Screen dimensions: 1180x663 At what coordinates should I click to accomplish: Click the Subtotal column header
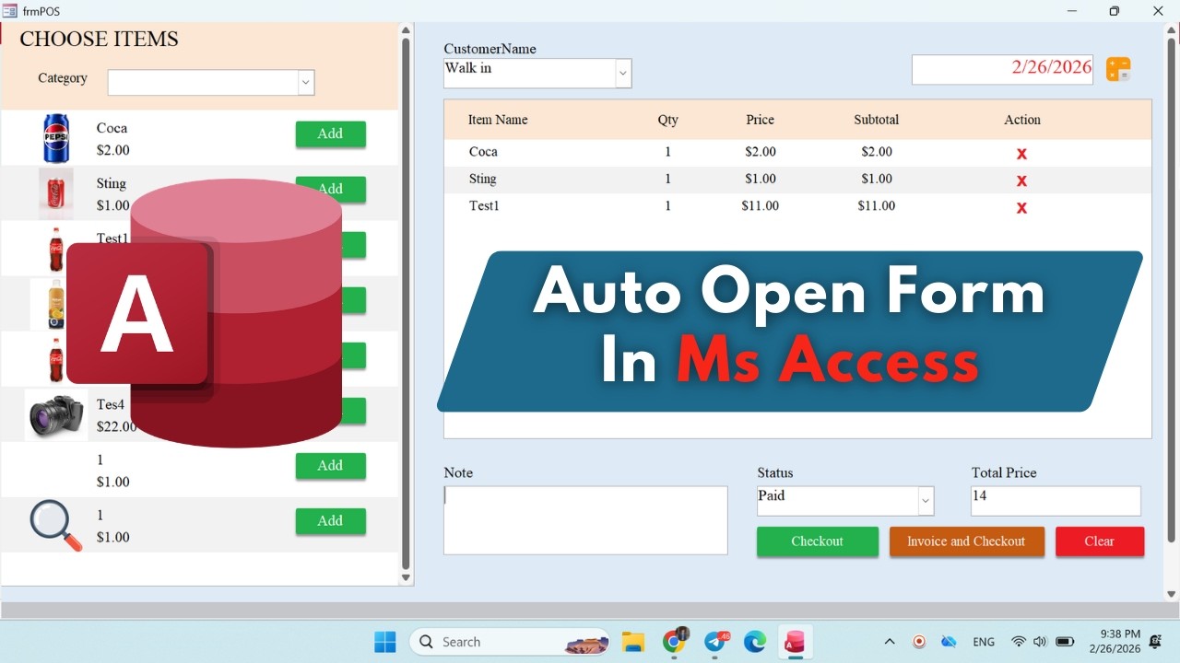coord(876,120)
